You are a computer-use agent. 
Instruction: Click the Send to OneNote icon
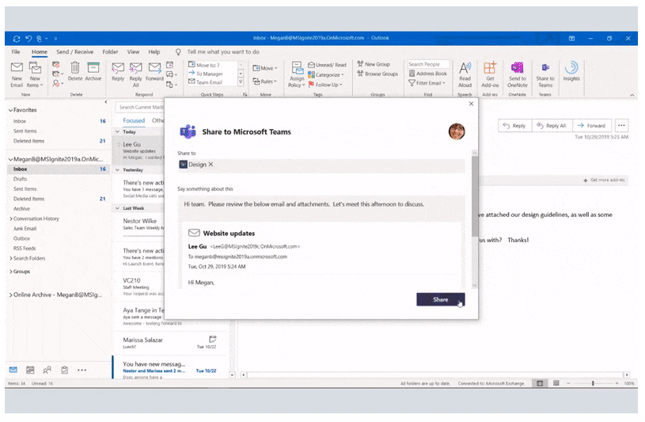pyautogui.click(x=517, y=74)
